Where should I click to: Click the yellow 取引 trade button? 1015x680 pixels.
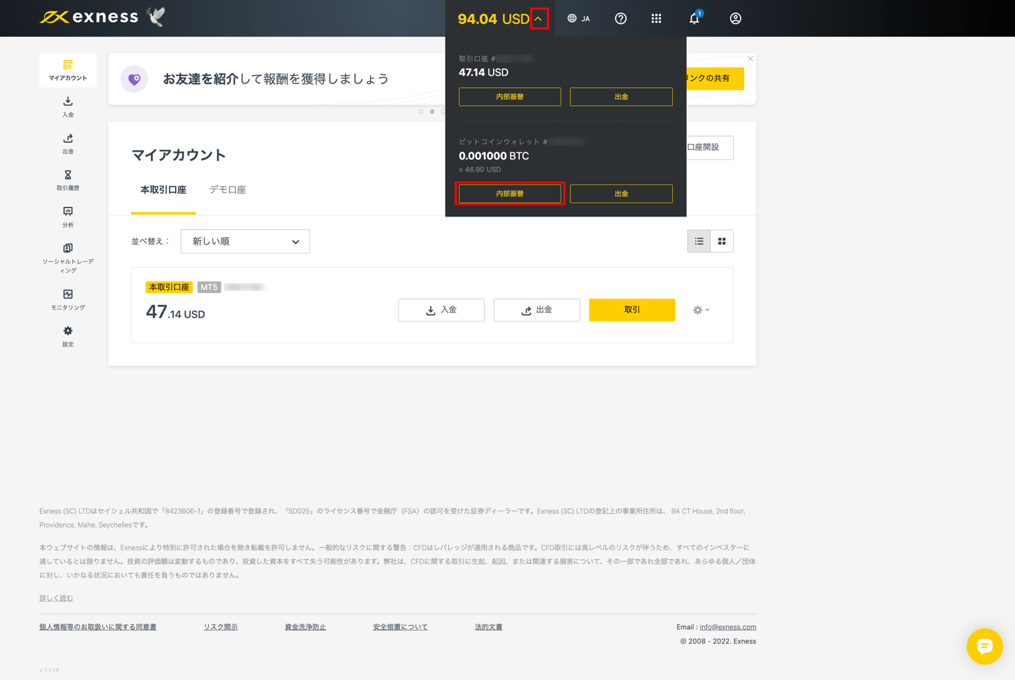[x=632, y=310]
